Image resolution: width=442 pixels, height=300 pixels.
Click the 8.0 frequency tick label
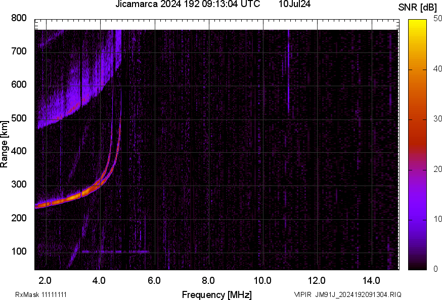click(x=209, y=280)
